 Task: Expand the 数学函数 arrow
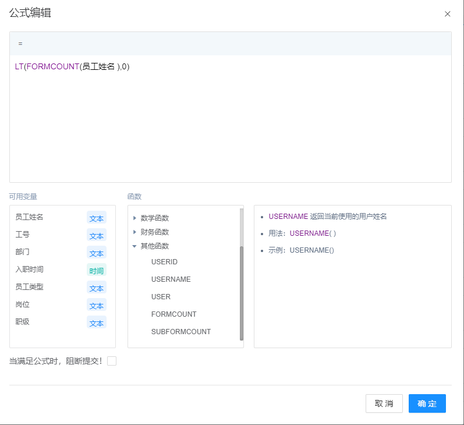click(134, 218)
